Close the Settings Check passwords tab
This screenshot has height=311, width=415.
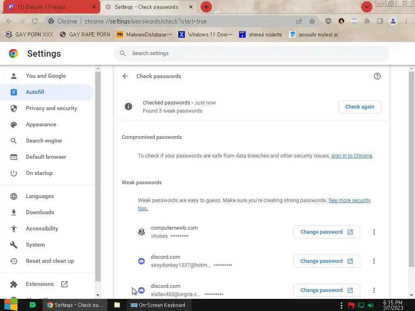click(191, 7)
